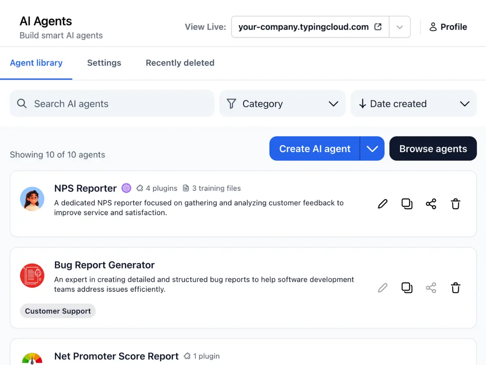This screenshot has height=365, width=486.
Task: Click the Category filter funnel icon
Action: pos(231,103)
